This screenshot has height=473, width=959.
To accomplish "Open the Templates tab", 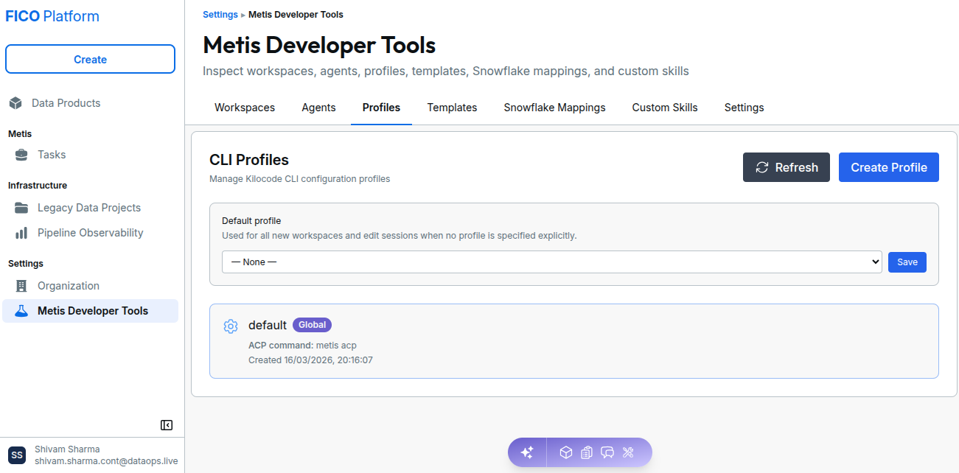I will click(452, 108).
